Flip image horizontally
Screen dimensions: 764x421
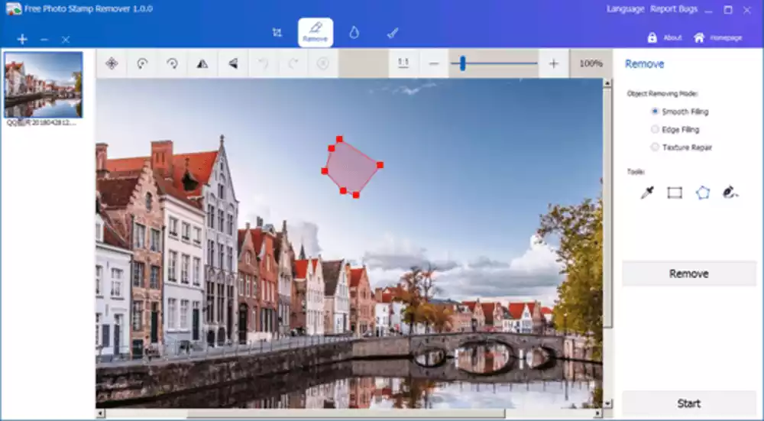click(202, 63)
